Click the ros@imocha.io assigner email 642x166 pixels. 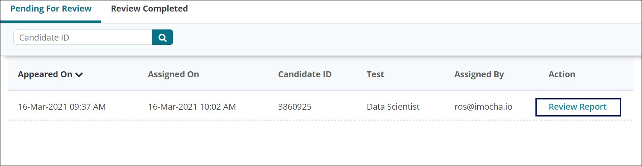click(x=483, y=107)
